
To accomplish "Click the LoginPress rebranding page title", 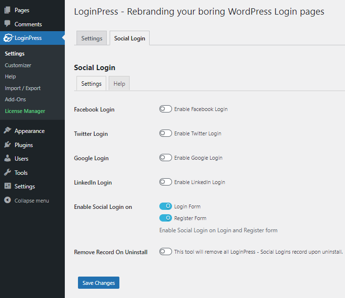I will pyautogui.click(x=199, y=12).
